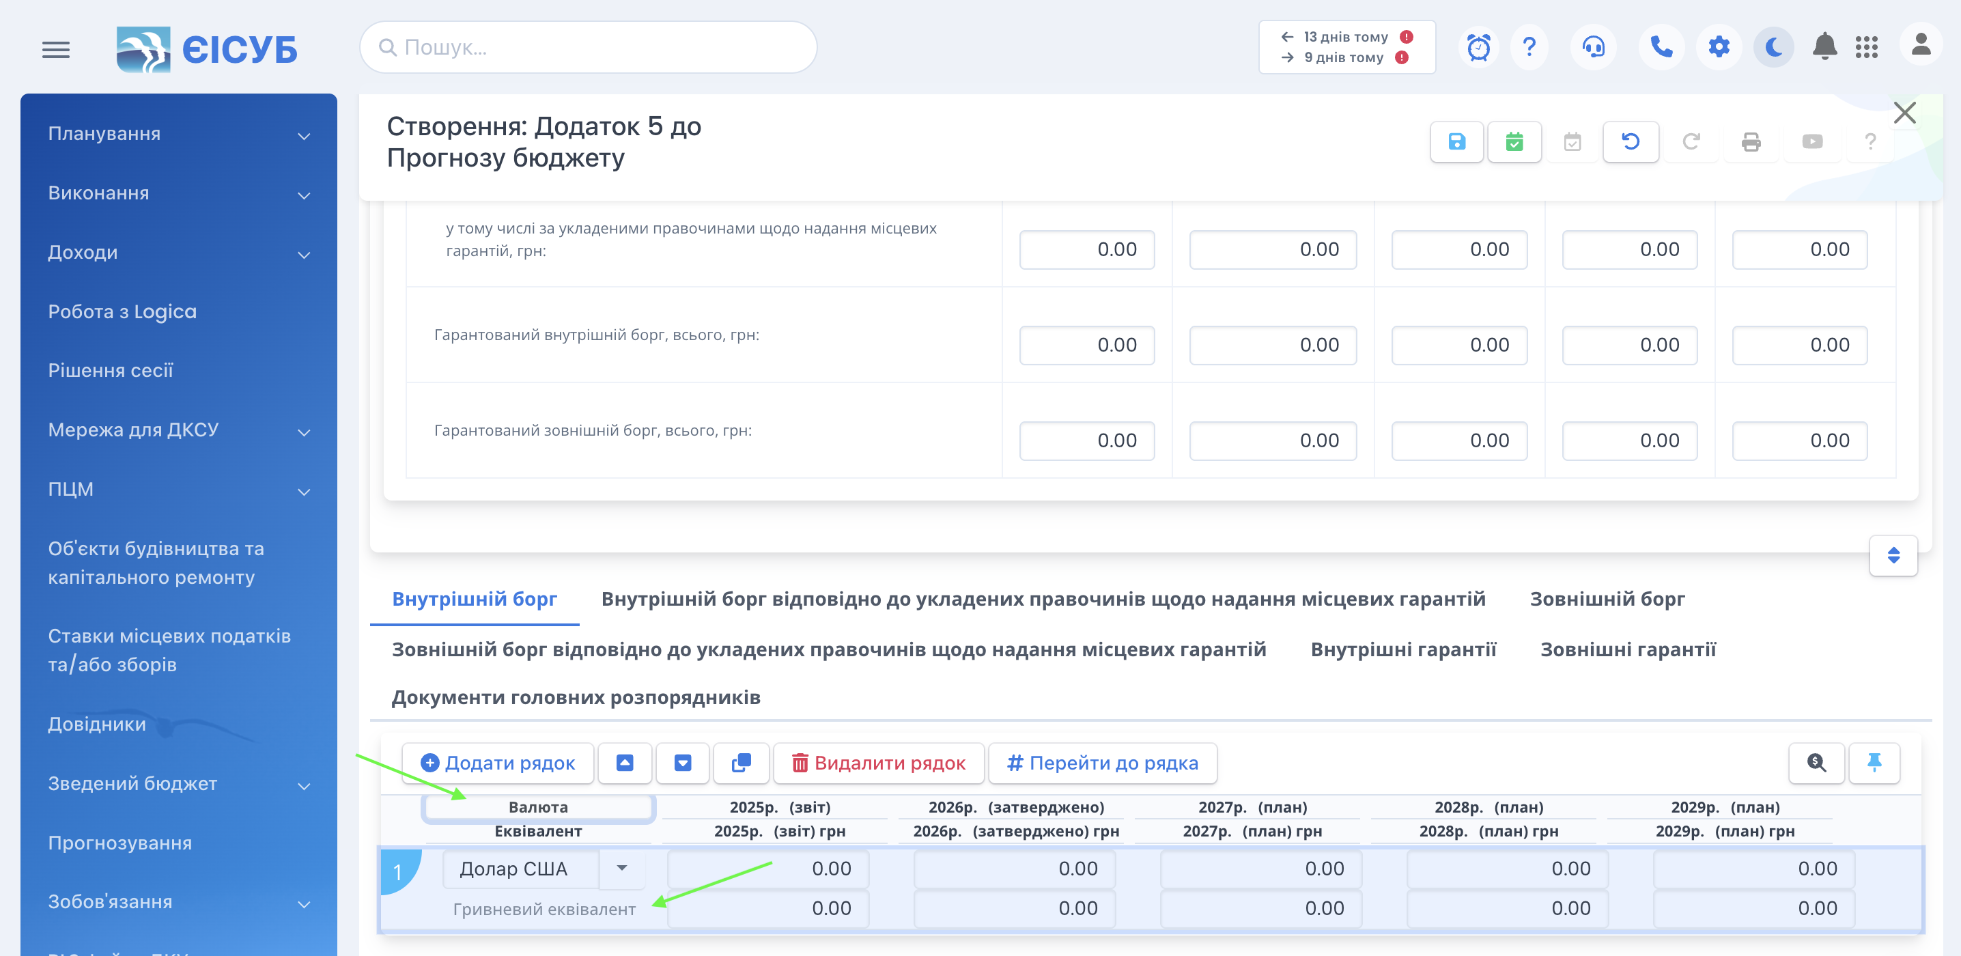Open the hamburger menu
Image resolution: width=1961 pixels, height=956 pixels.
coord(55,49)
